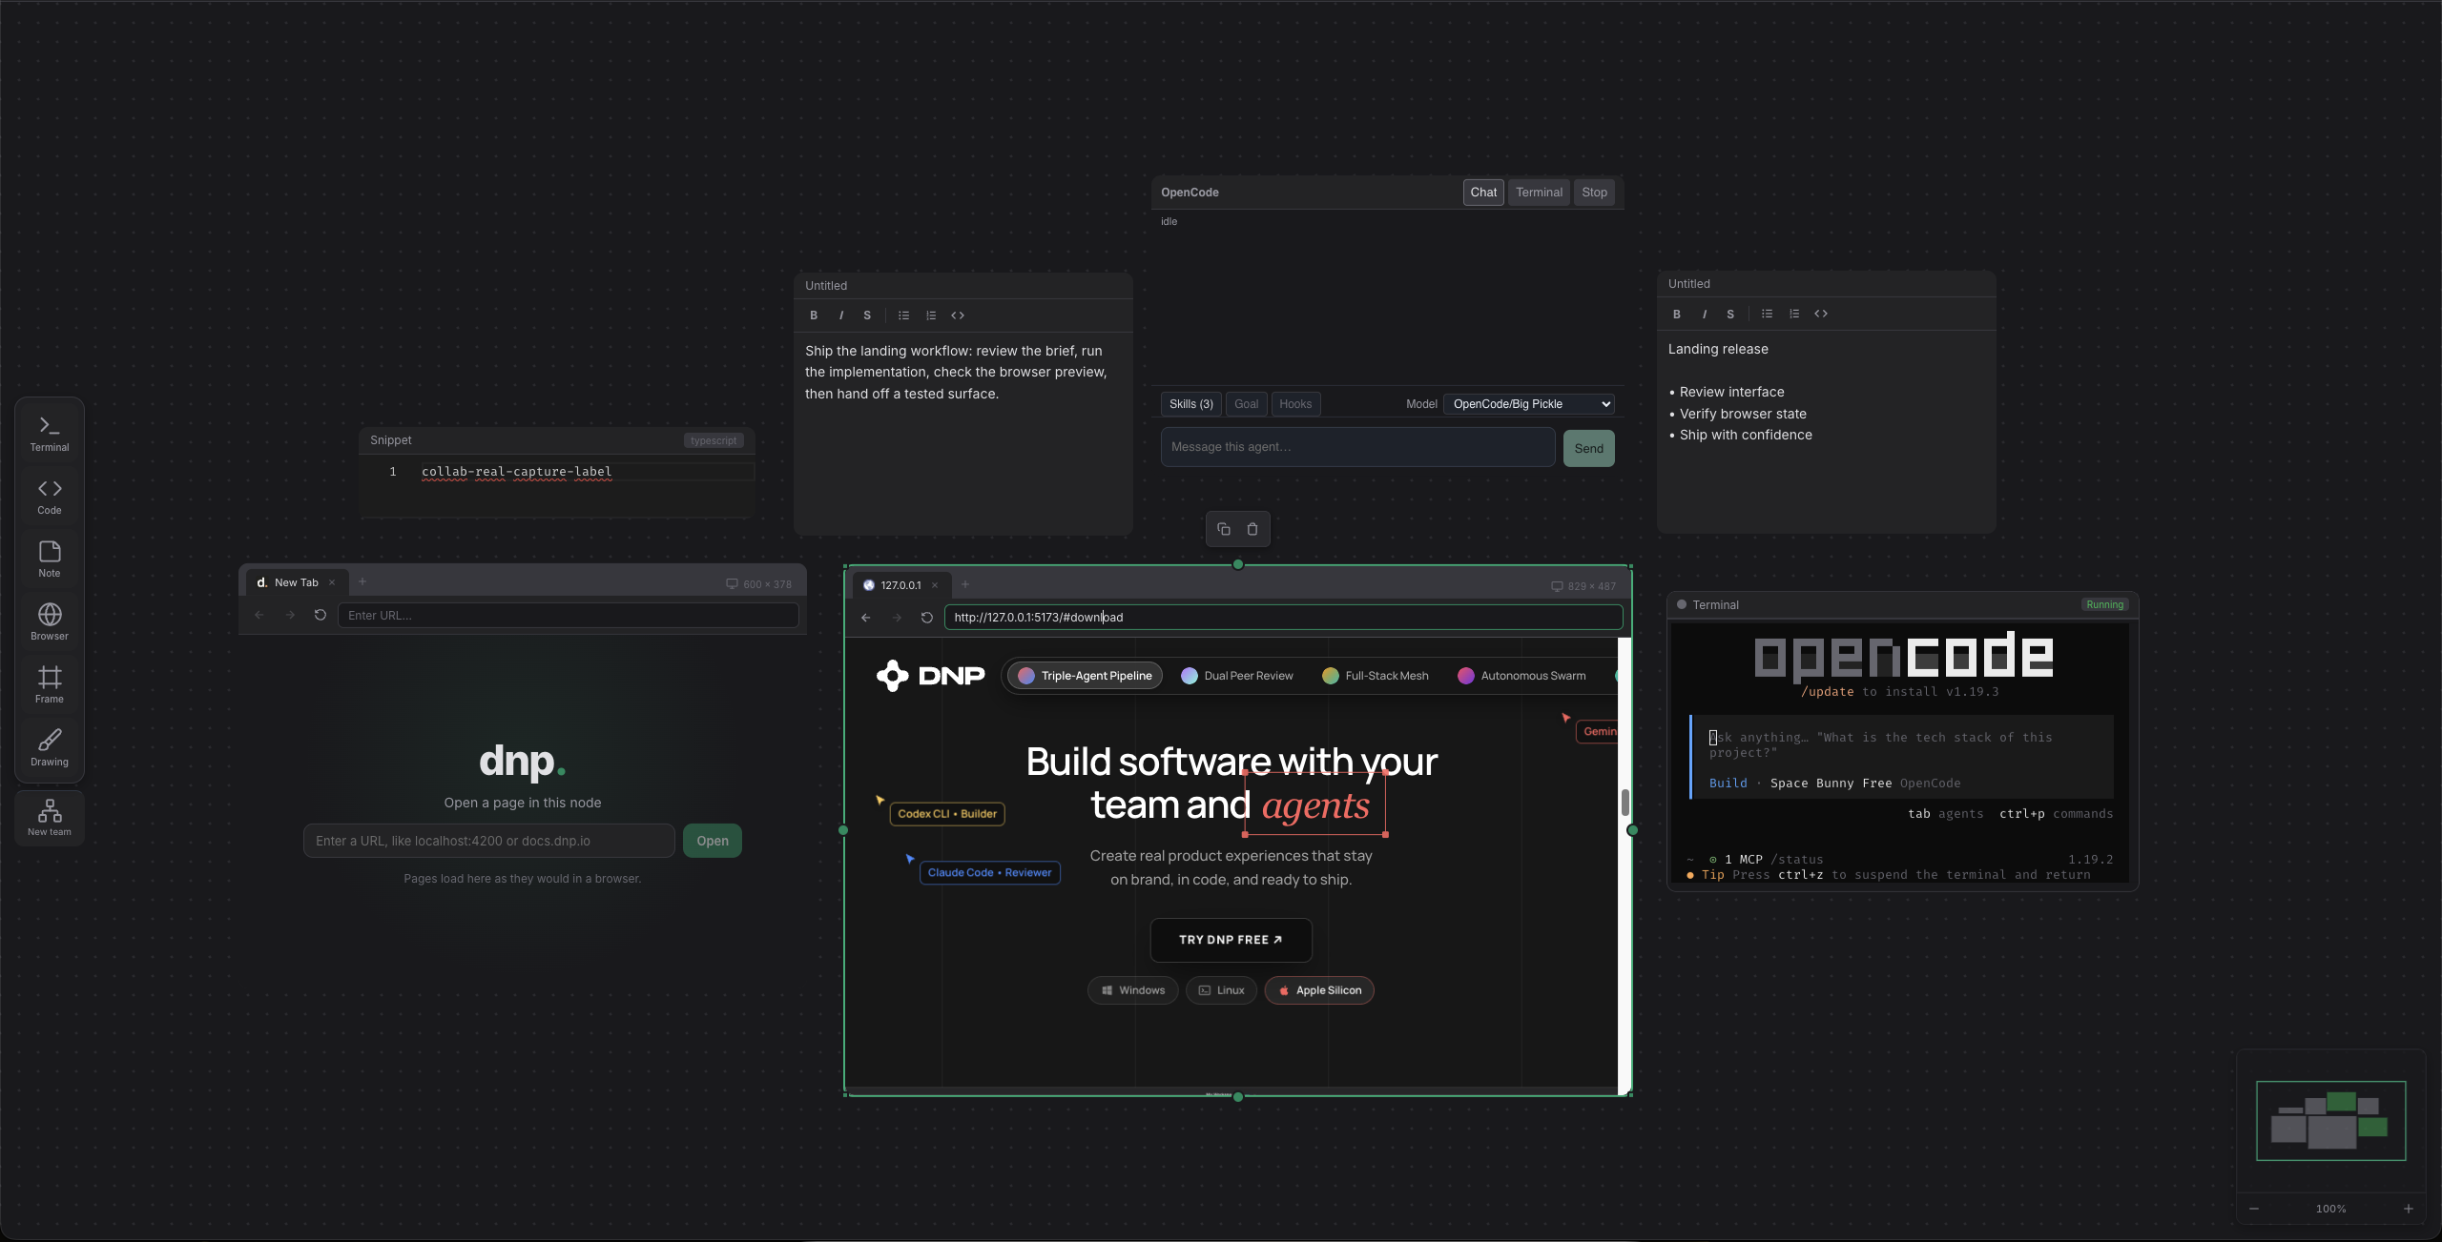Zoom out the canvas
Viewport: 2442px width, 1242px height.
(2254, 1209)
